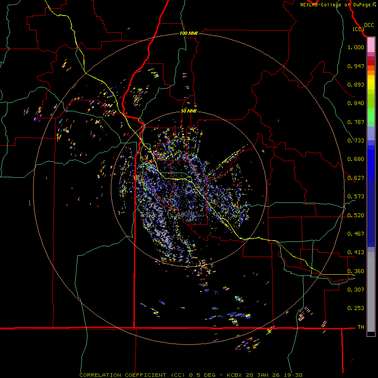Click the 0.467 scale value

coord(356,234)
